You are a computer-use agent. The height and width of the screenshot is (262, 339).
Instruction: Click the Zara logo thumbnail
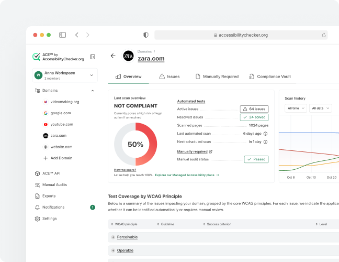128,56
